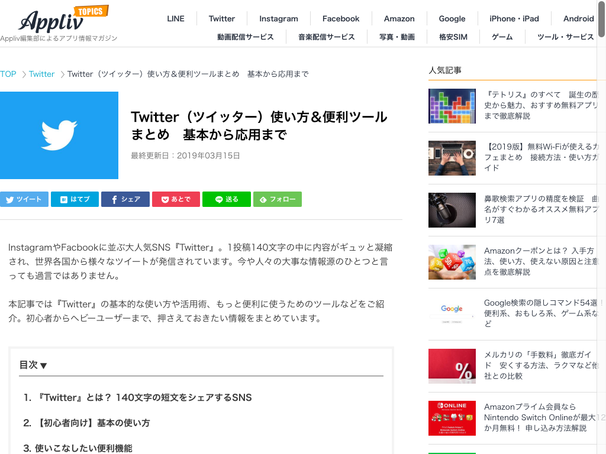Read the メルカリの「手数料」 article
606x454 pixels.
(541, 365)
